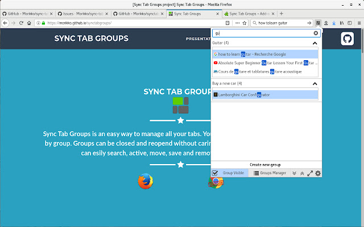The width and height of the screenshot is (364, 227).
Task: Open the page actions three-dot menu
Action: pos(237,23)
